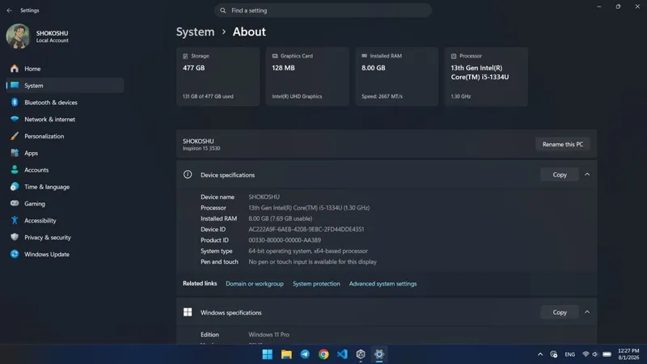
Task: Open Advanced system settings link
Action: click(x=383, y=284)
